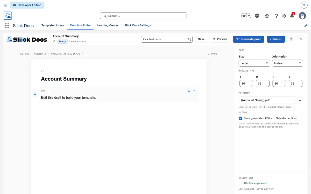311x194 pixels.
Task: Click the favorites star icon
Action: 244,16
